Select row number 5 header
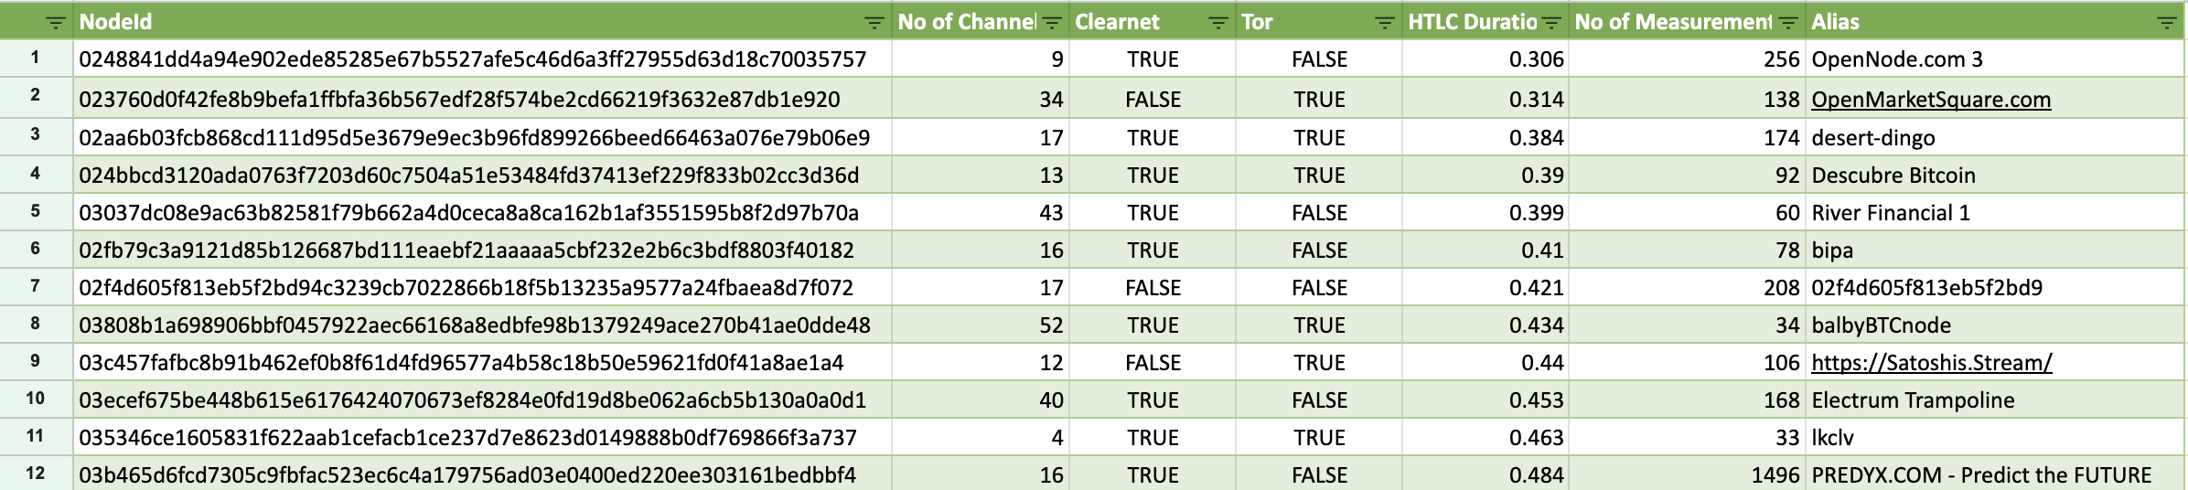This screenshot has width=2188, height=490. pyautogui.click(x=36, y=212)
